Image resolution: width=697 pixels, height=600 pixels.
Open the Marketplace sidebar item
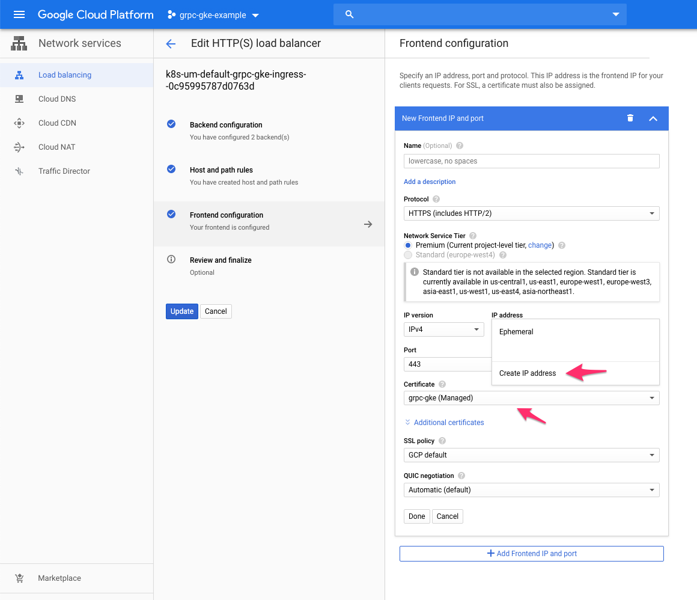[x=60, y=578]
